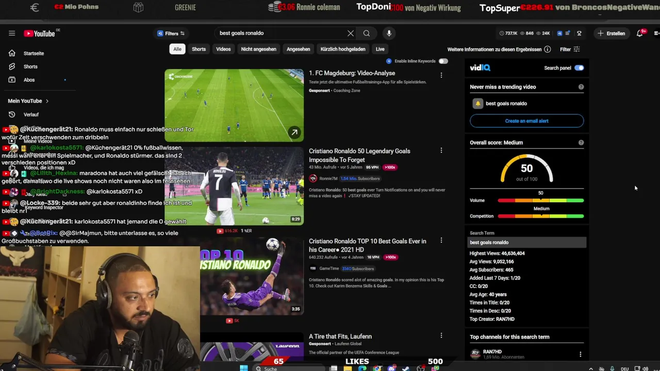Open the FC Magdeburg Video-Analyse ad thumbnail

[234, 105]
